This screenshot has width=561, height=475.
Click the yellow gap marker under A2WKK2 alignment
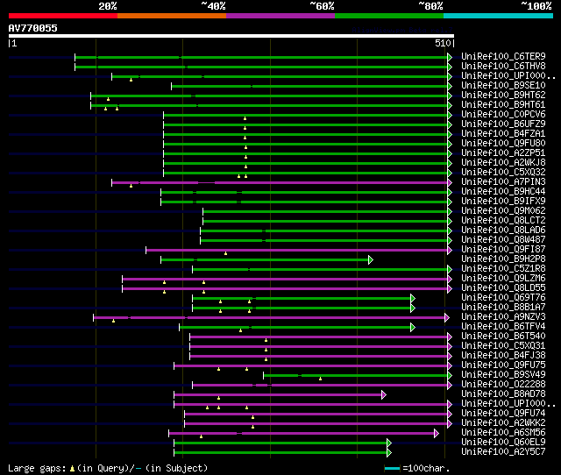point(253,427)
